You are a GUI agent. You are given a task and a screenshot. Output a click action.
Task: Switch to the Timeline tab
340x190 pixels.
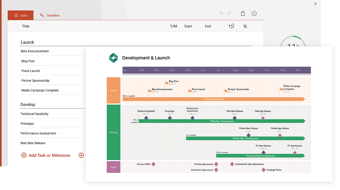click(49, 15)
